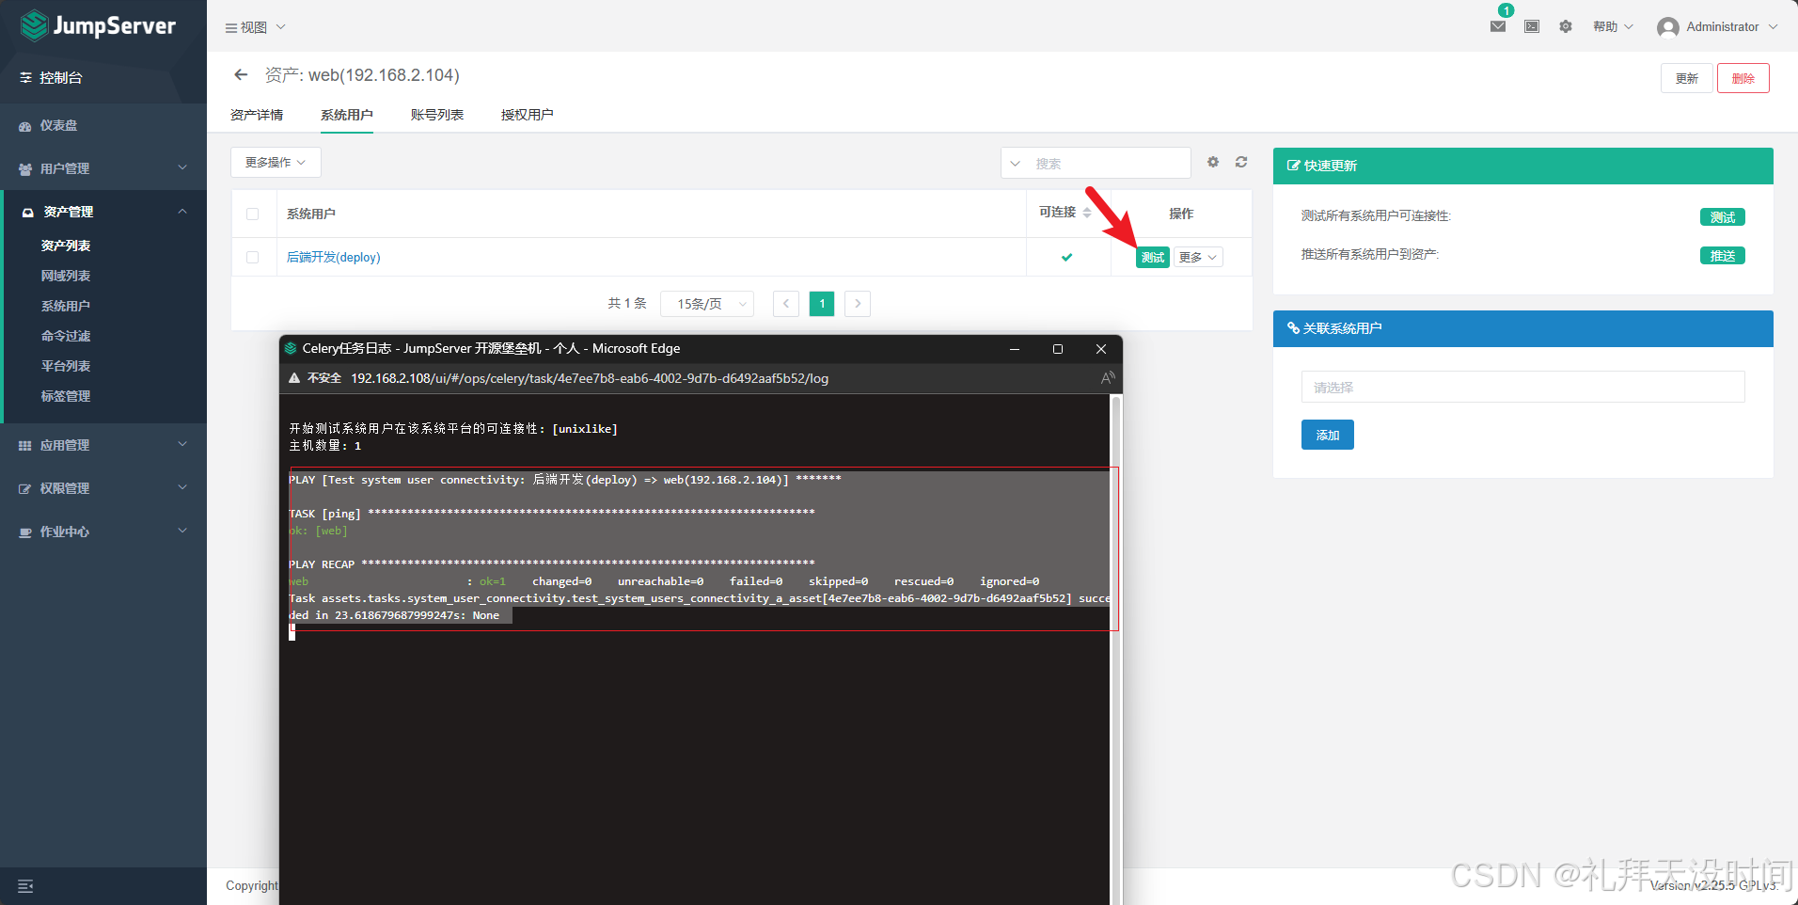The image size is (1798, 905).
Task: Click the 更新 button
Action: click(x=1687, y=78)
